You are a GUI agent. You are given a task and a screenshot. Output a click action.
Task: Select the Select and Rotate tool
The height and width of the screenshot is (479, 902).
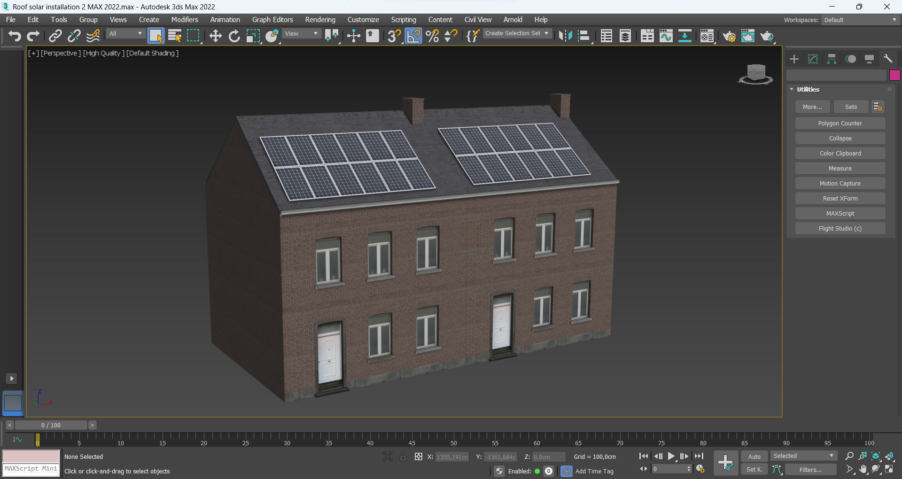[x=234, y=36]
